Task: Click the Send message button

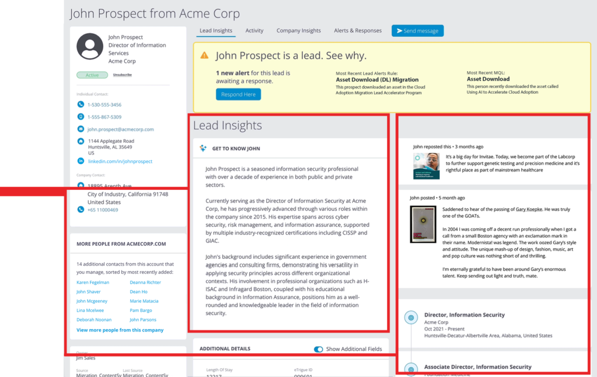Action: click(x=417, y=31)
